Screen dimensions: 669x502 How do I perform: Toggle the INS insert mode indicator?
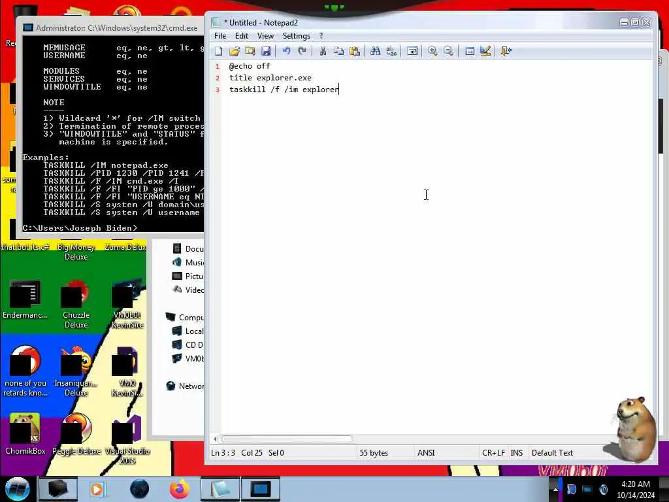coord(517,453)
